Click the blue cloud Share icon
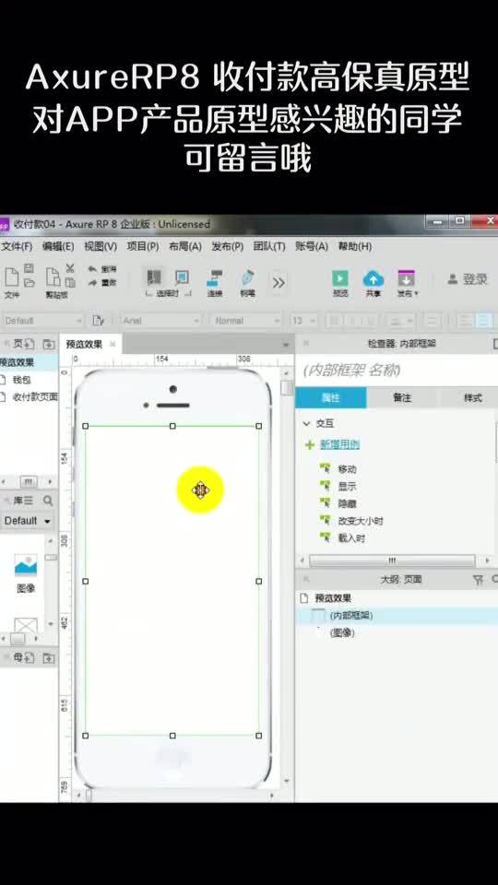 (373, 278)
